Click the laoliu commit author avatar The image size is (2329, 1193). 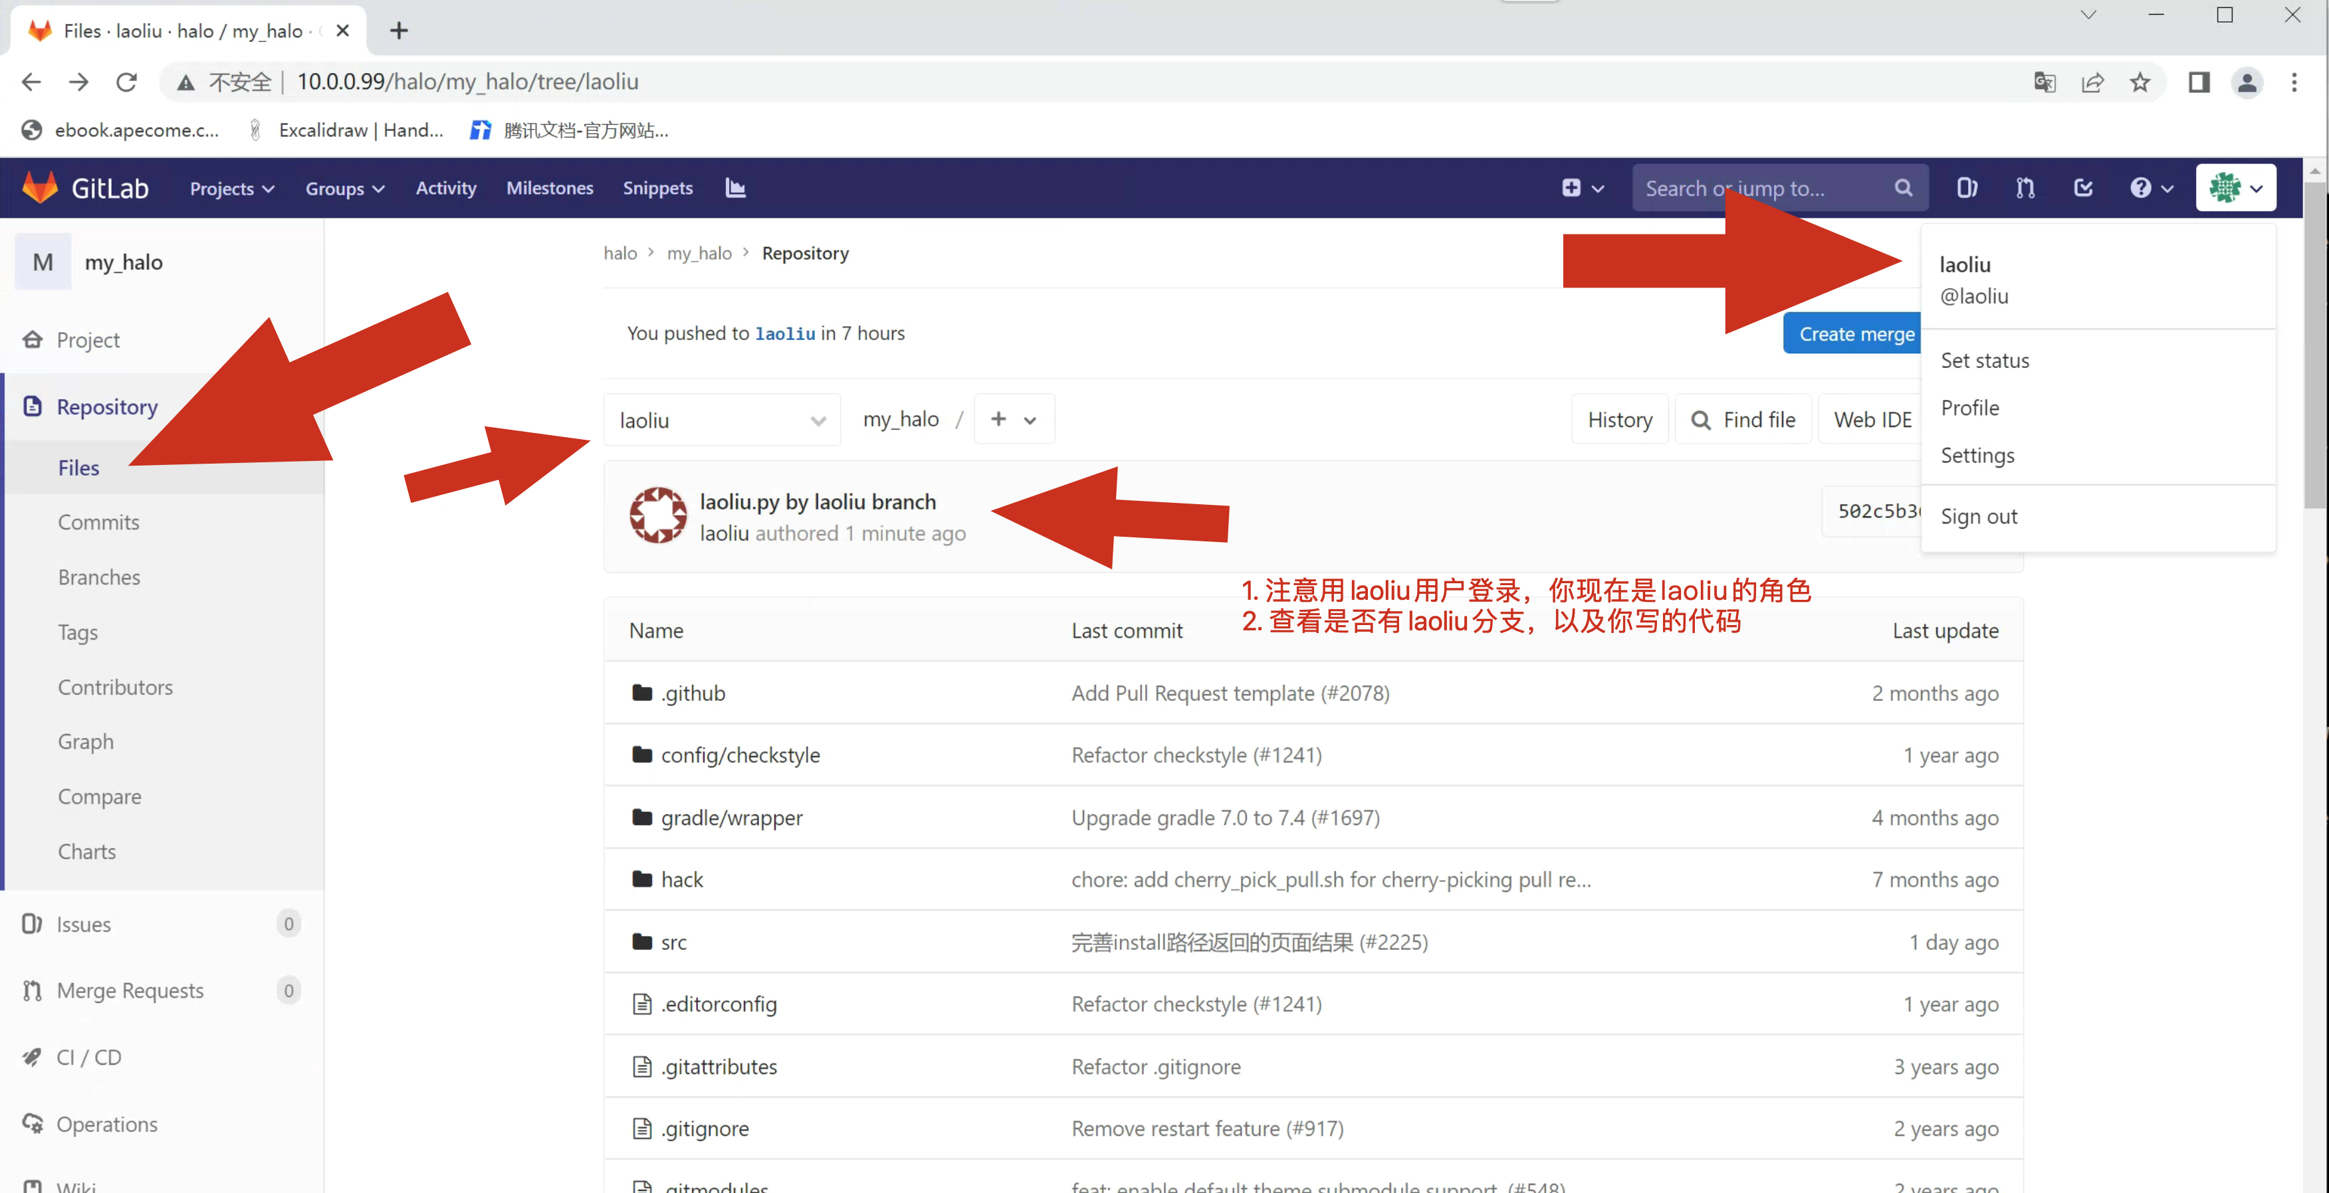pos(657,516)
